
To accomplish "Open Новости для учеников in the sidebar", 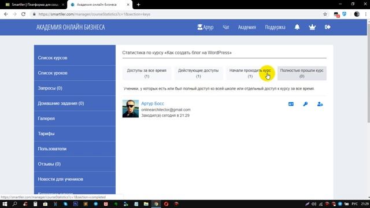I will pos(75,179).
